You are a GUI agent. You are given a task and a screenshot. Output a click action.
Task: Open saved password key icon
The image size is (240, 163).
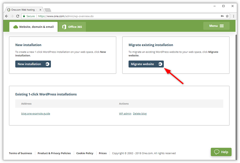(222, 16)
